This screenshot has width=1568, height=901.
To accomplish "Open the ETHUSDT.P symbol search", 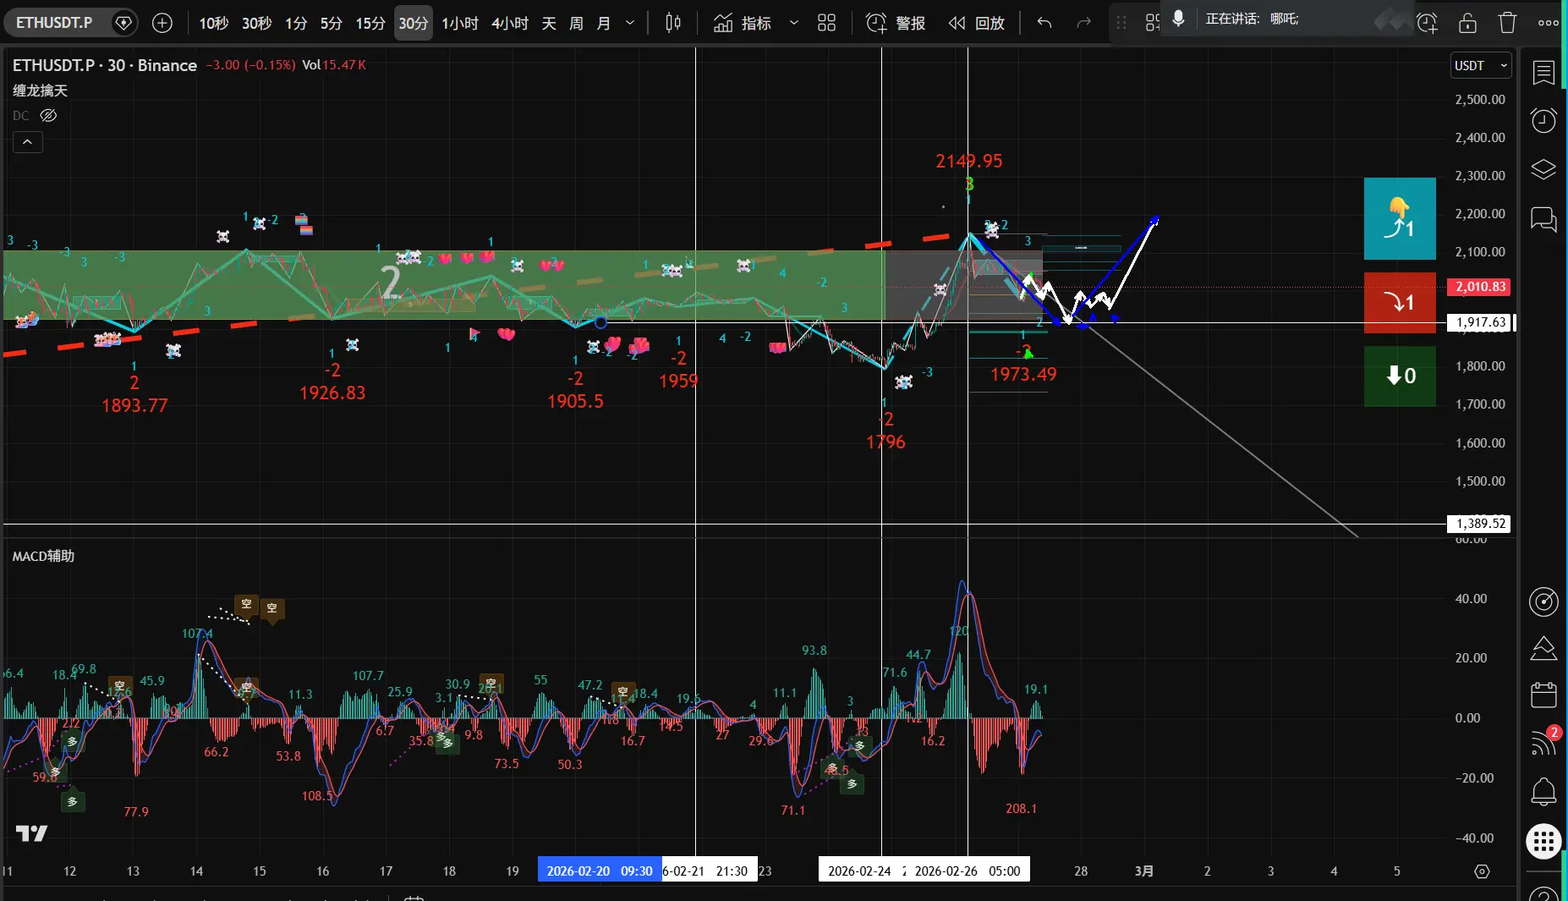I will coord(54,23).
